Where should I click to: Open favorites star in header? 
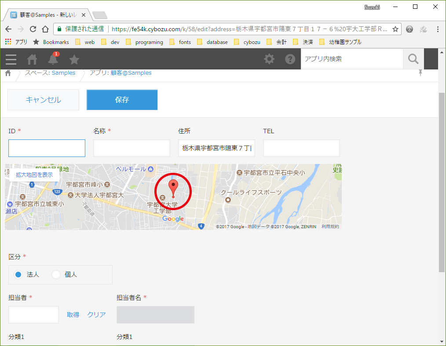pos(74,59)
